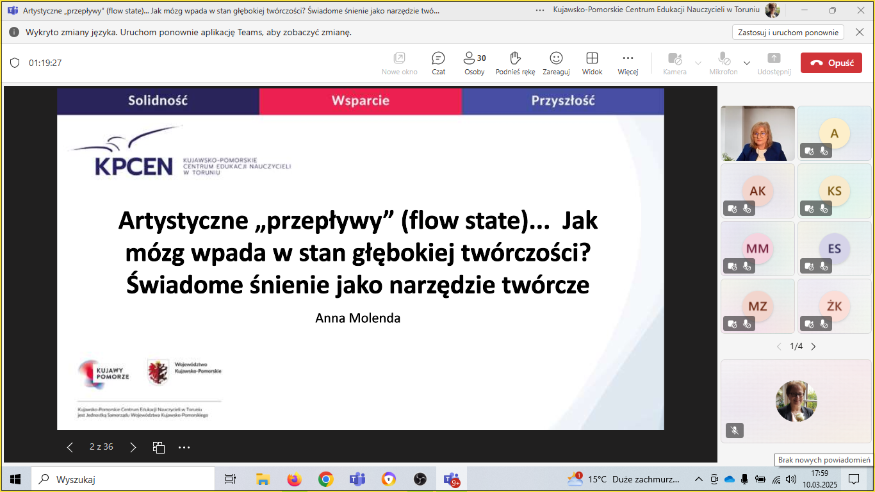
Task: Click Wyszukaj taskbar search box
Action: 122,479
